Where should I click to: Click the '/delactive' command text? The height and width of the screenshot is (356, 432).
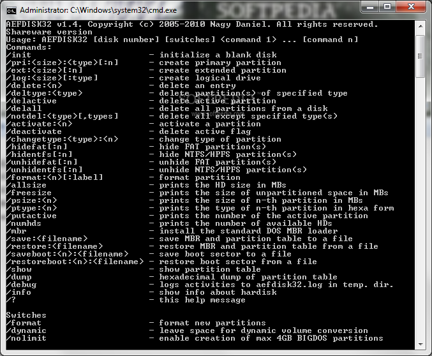[x=31, y=101]
